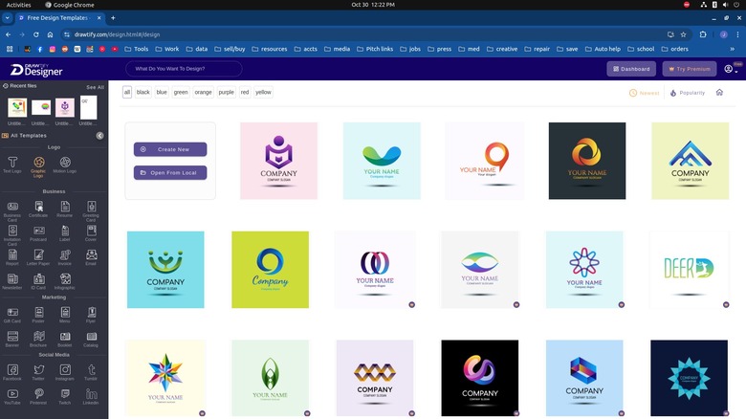Expand See All recent files
The width and height of the screenshot is (746, 419).
96,87
